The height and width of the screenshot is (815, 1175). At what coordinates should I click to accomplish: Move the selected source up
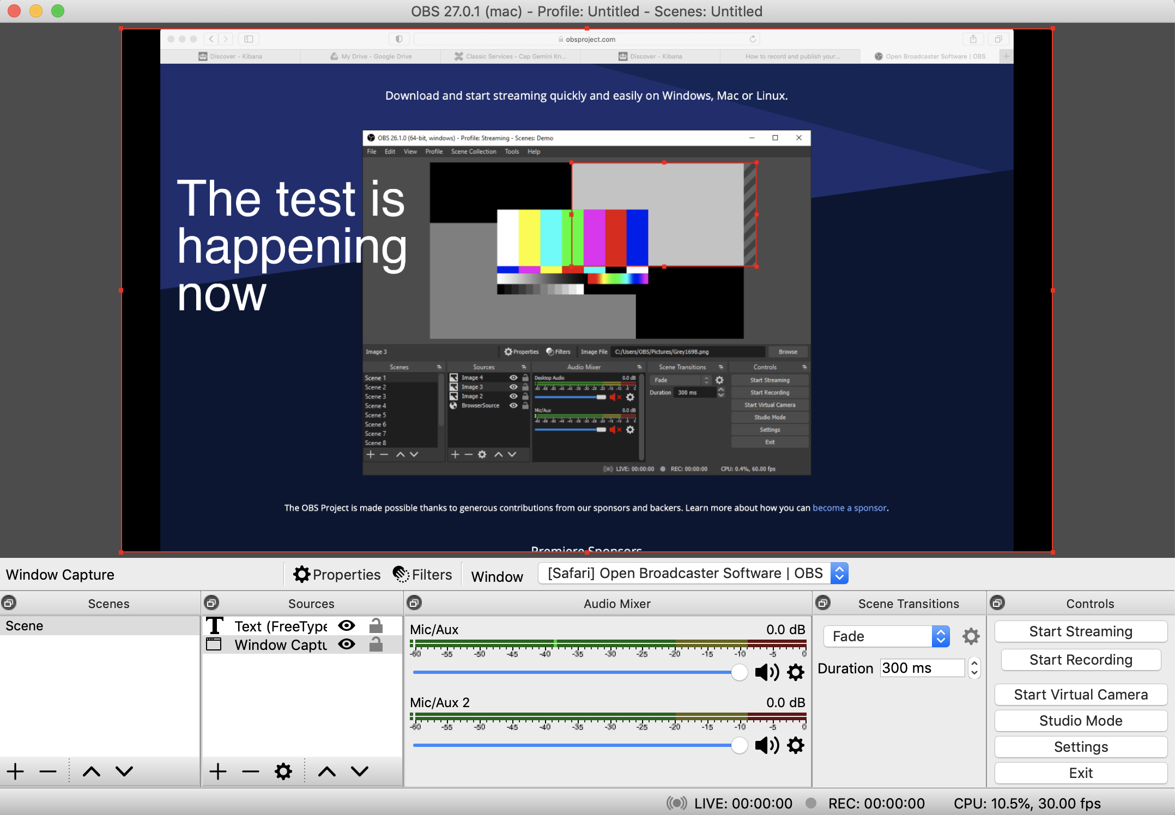pos(327,771)
